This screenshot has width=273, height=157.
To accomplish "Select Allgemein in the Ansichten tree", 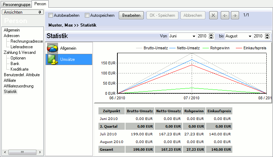I will (12, 30).
